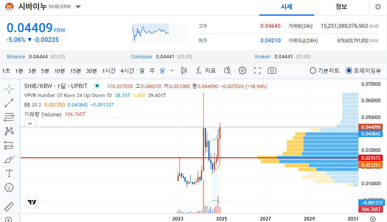Viewport: 387px width, 222px height.
Task: Select the 달 monthly timeframe
Action: [x=162, y=71]
